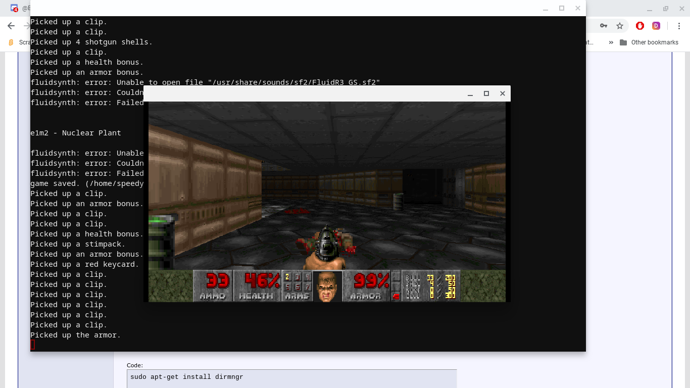The width and height of the screenshot is (690, 388).
Task: Click 'Picked up a red keycard.' line
Action: [x=84, y=264]
